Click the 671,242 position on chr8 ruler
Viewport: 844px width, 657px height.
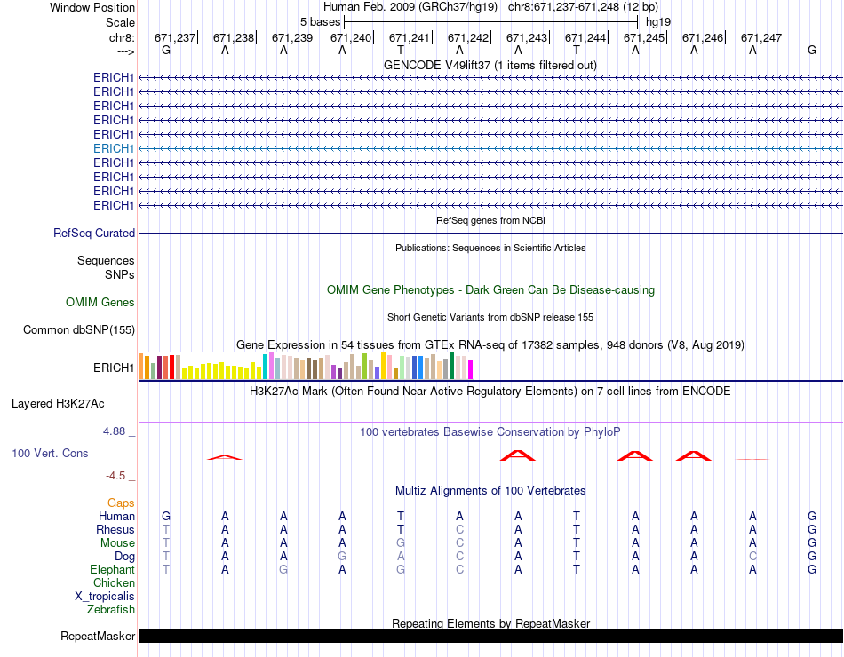coord(468,37)
